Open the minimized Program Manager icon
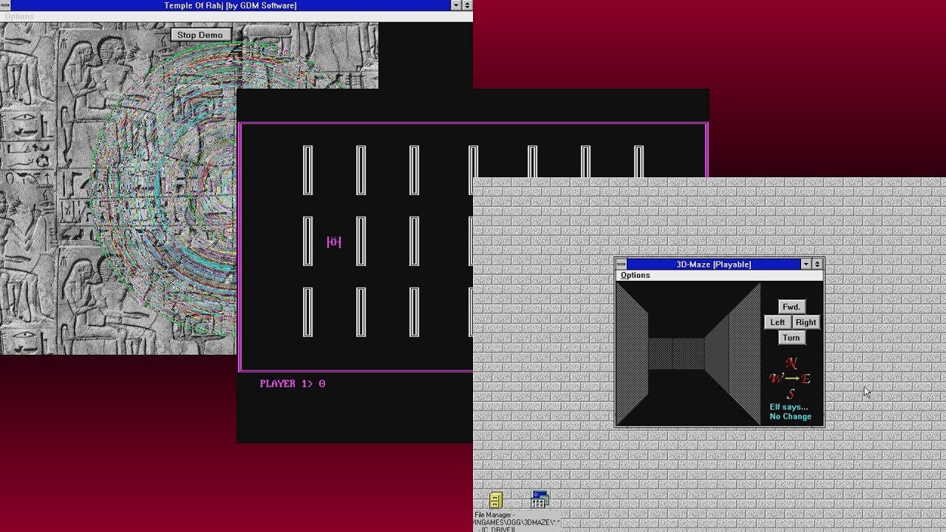The width and height of the screenshot is (946, 532). 539,500
